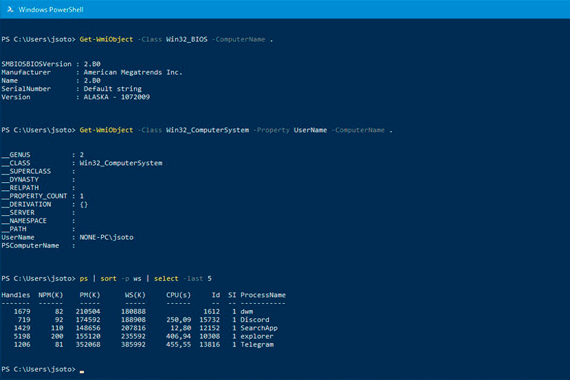Viewport: 570px width, 380px height.
Task: Click the Discord process name
Action: 254,320
